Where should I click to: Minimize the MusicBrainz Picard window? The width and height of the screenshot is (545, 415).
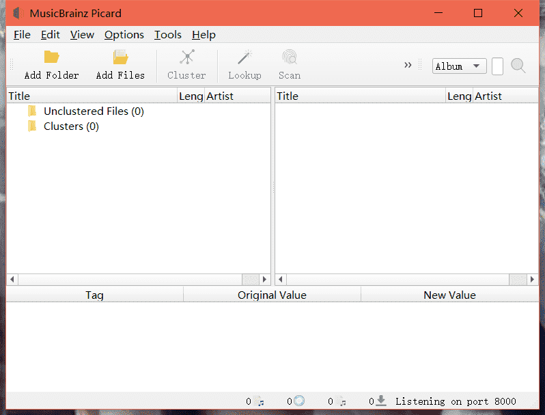click(438, 13)
